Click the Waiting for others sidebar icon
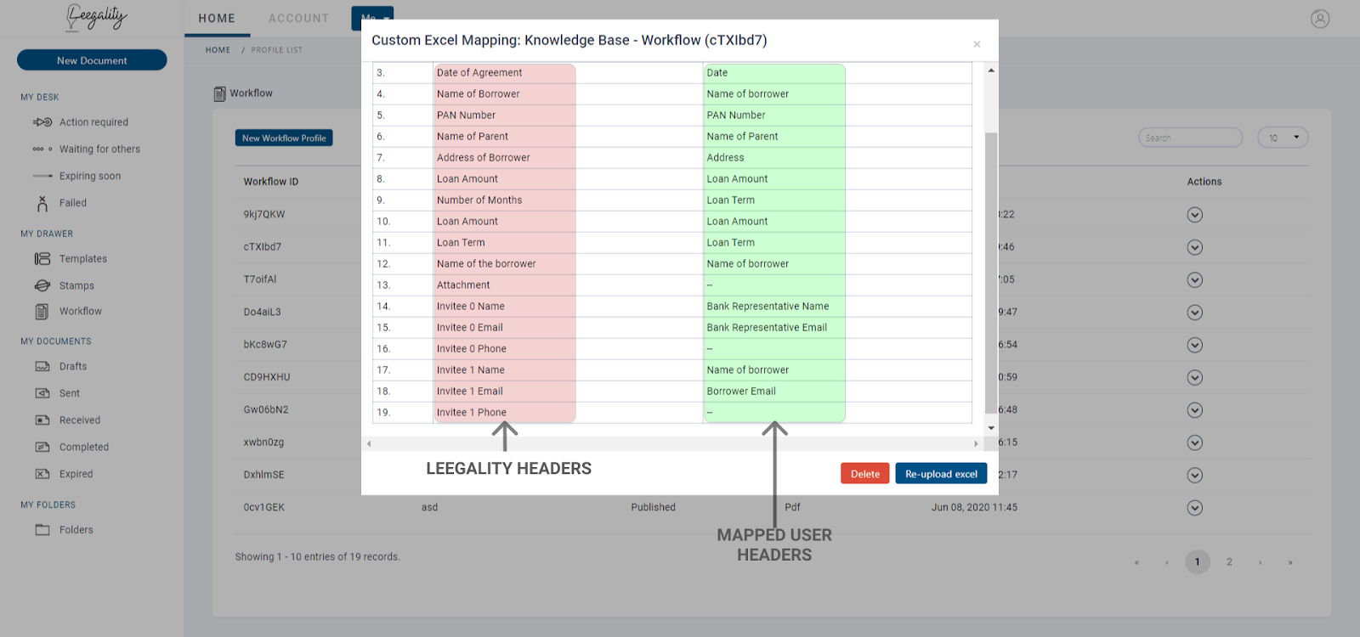 (42, 149)
